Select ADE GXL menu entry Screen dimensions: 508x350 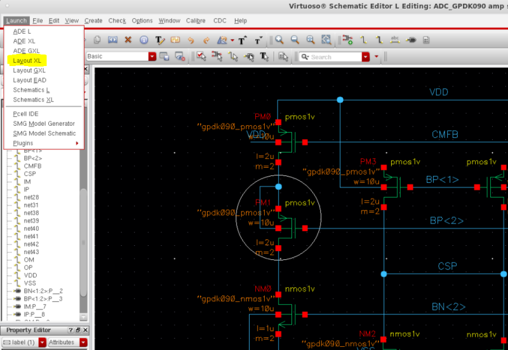pyautogui.click(x=26, y=51)
